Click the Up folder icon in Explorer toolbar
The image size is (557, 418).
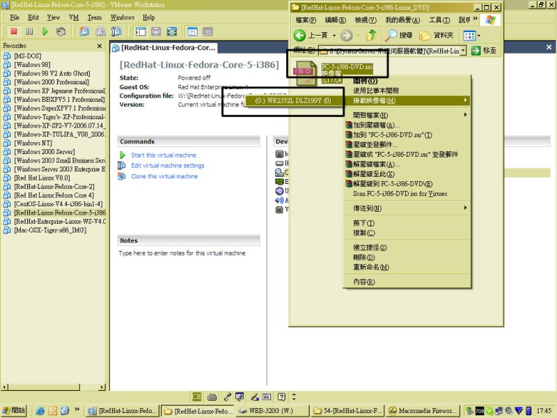372,36
